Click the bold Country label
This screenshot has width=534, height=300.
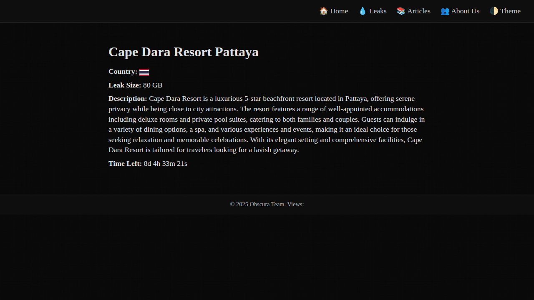pyautogui.click(x=123, y=72)
